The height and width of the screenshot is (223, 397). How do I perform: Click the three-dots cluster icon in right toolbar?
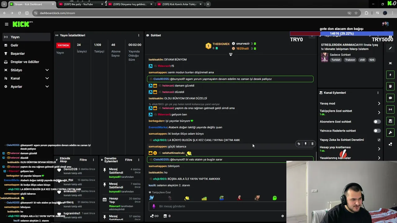pos(390,144)
